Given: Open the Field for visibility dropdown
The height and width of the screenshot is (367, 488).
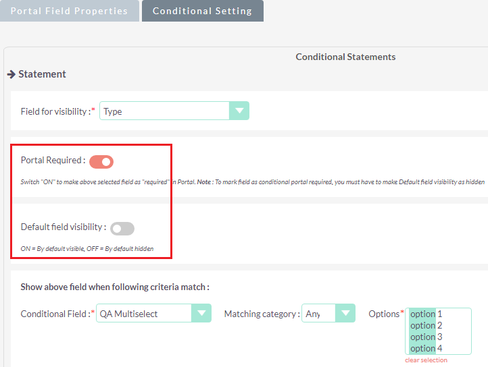Looking at the screenshot, I should pyautogui.click(x=174, y=111).
